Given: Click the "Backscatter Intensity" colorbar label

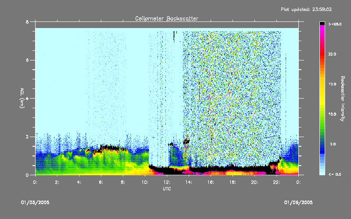Looking at the screenshot, I should (x=343, y=99).
